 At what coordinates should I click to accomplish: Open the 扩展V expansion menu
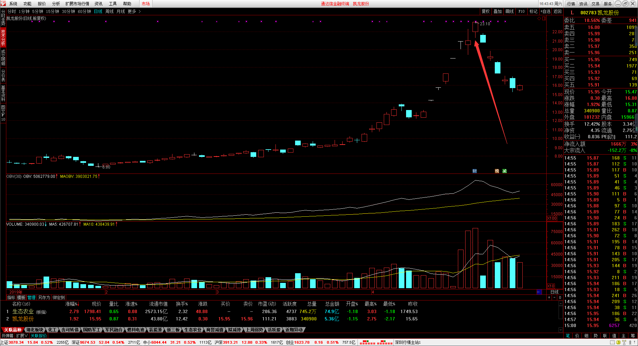tap(22, 336)
